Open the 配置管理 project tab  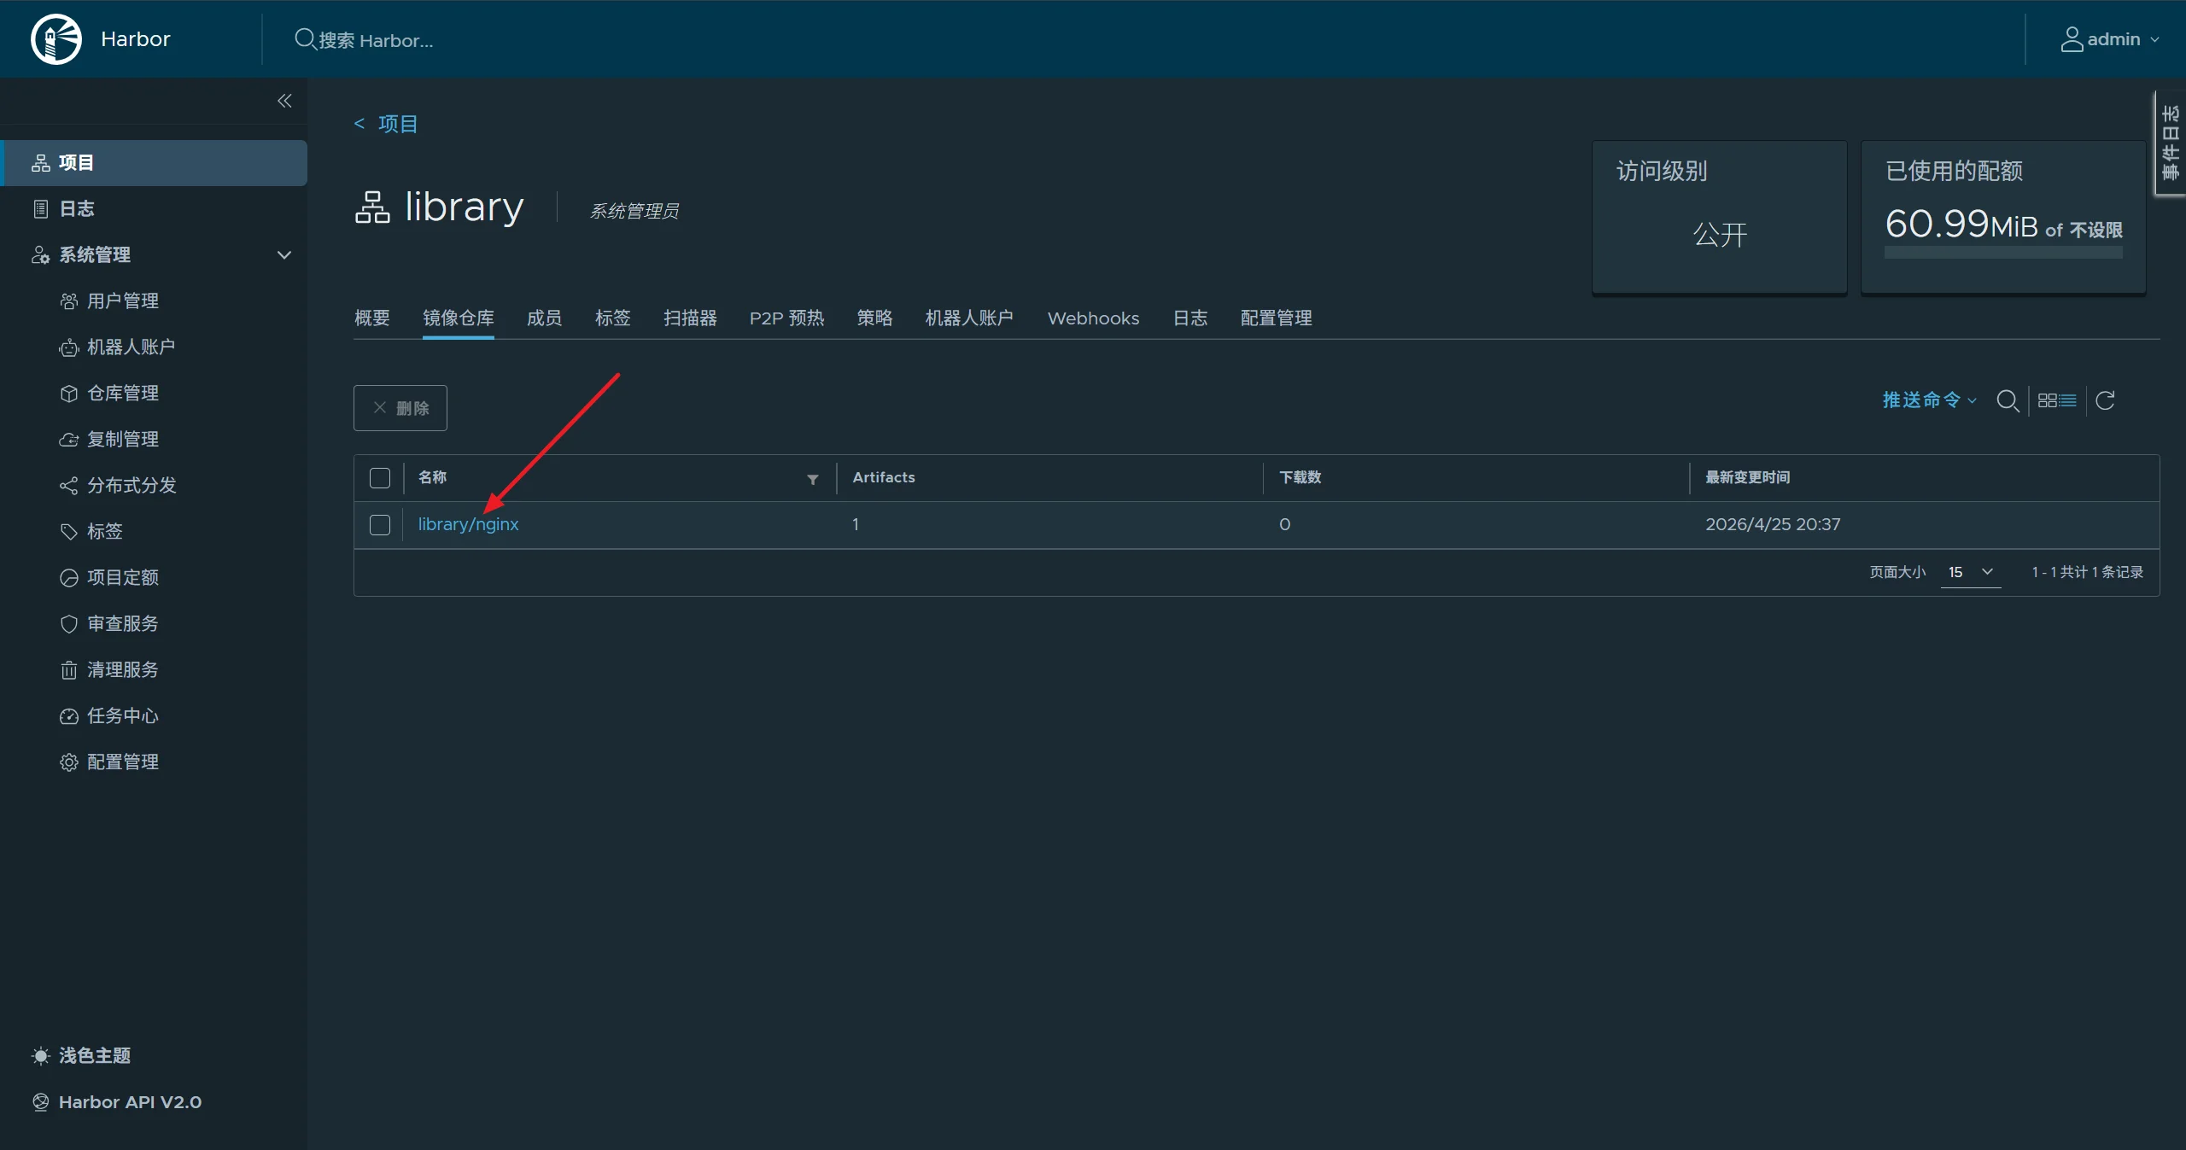click(1277, 318)
